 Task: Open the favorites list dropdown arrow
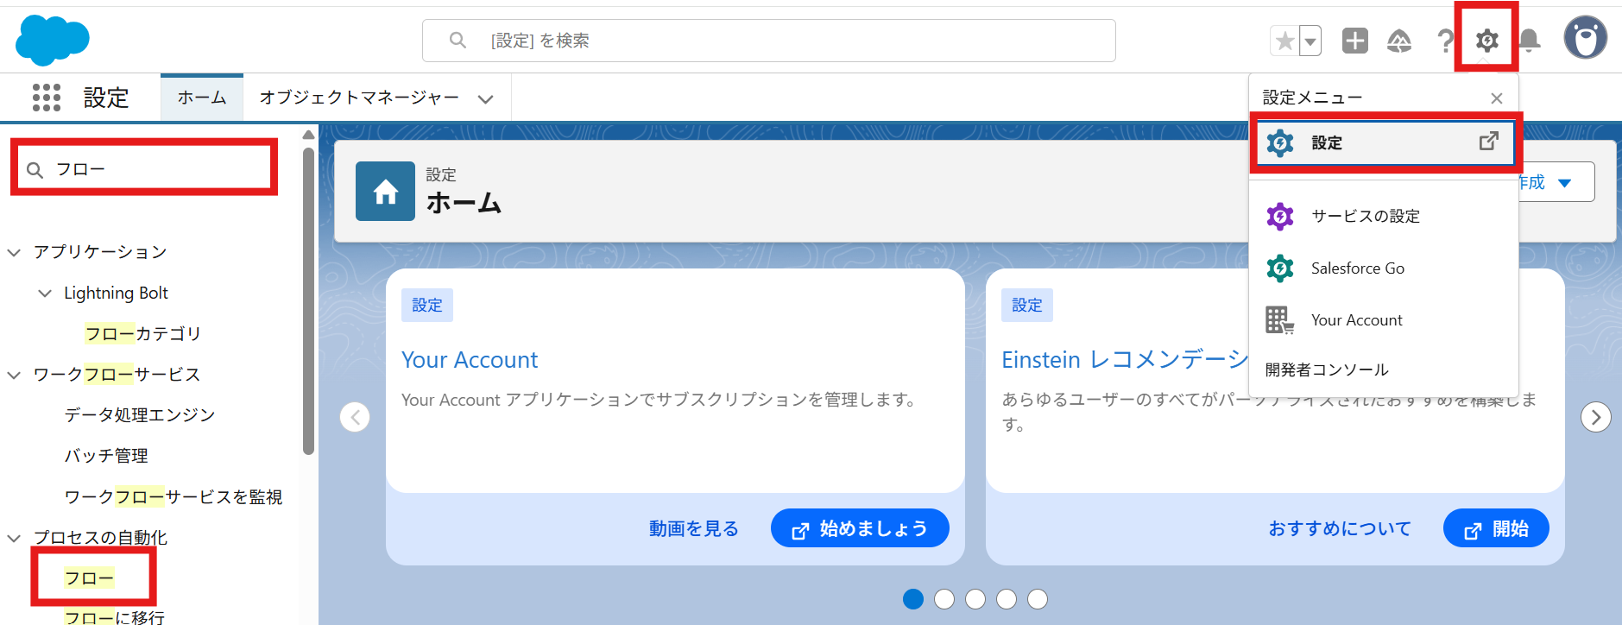1310,41
